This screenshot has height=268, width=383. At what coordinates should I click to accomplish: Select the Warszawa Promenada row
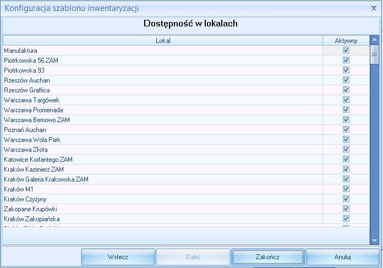tap(186, 110)
